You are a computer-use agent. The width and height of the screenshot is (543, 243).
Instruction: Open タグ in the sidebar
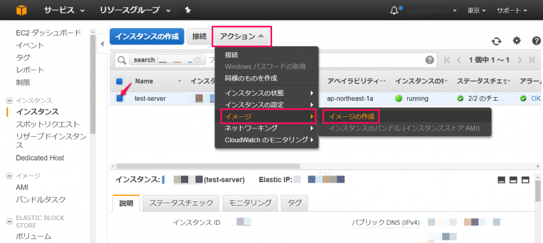coord(23,58)
